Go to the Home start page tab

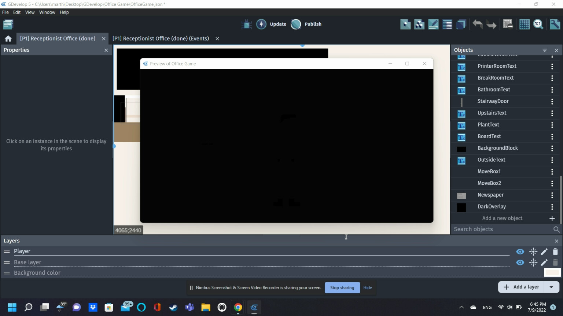(8, 38)
